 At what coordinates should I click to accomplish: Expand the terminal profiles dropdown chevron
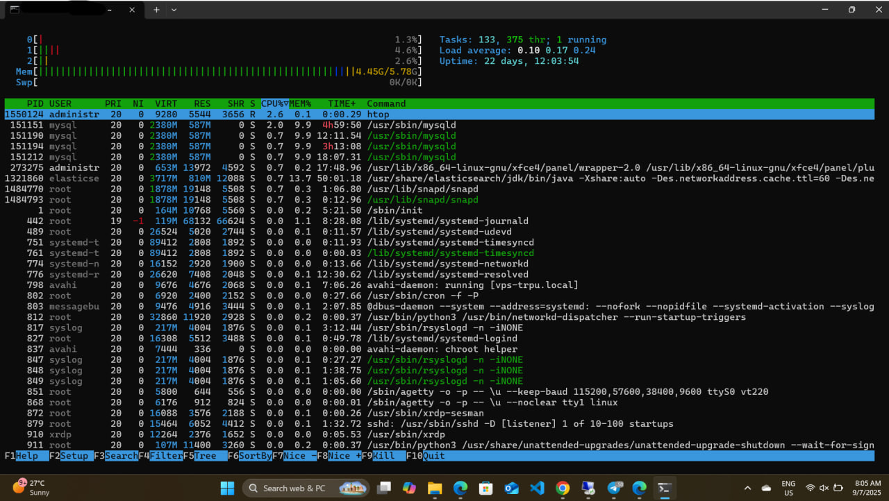(x=174, y=10)
